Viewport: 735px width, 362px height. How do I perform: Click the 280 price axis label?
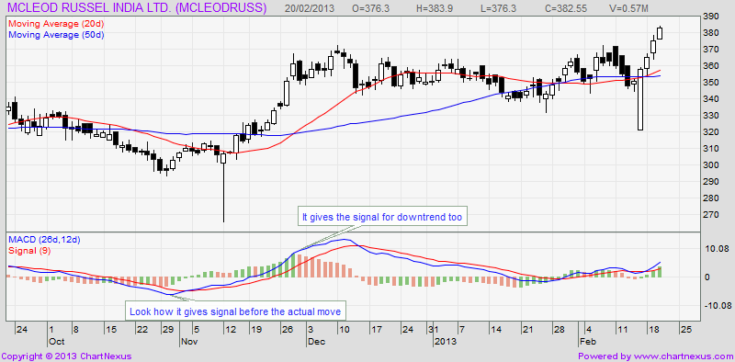point(711,198)
